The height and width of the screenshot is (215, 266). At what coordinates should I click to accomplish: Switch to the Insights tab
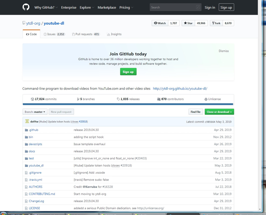click(114, 34)
